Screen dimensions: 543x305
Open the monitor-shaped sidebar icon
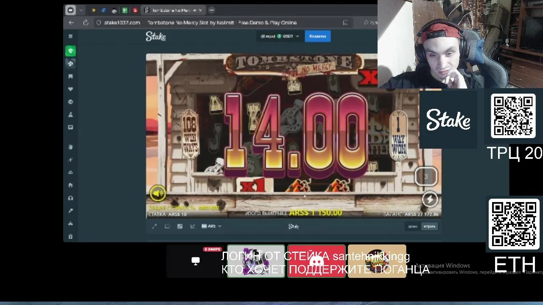pyautogui.click(x=70, y=127)
